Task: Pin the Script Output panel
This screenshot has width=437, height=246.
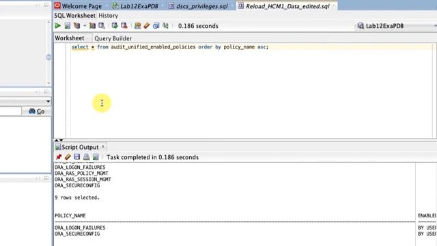Action: pos(59,157)
